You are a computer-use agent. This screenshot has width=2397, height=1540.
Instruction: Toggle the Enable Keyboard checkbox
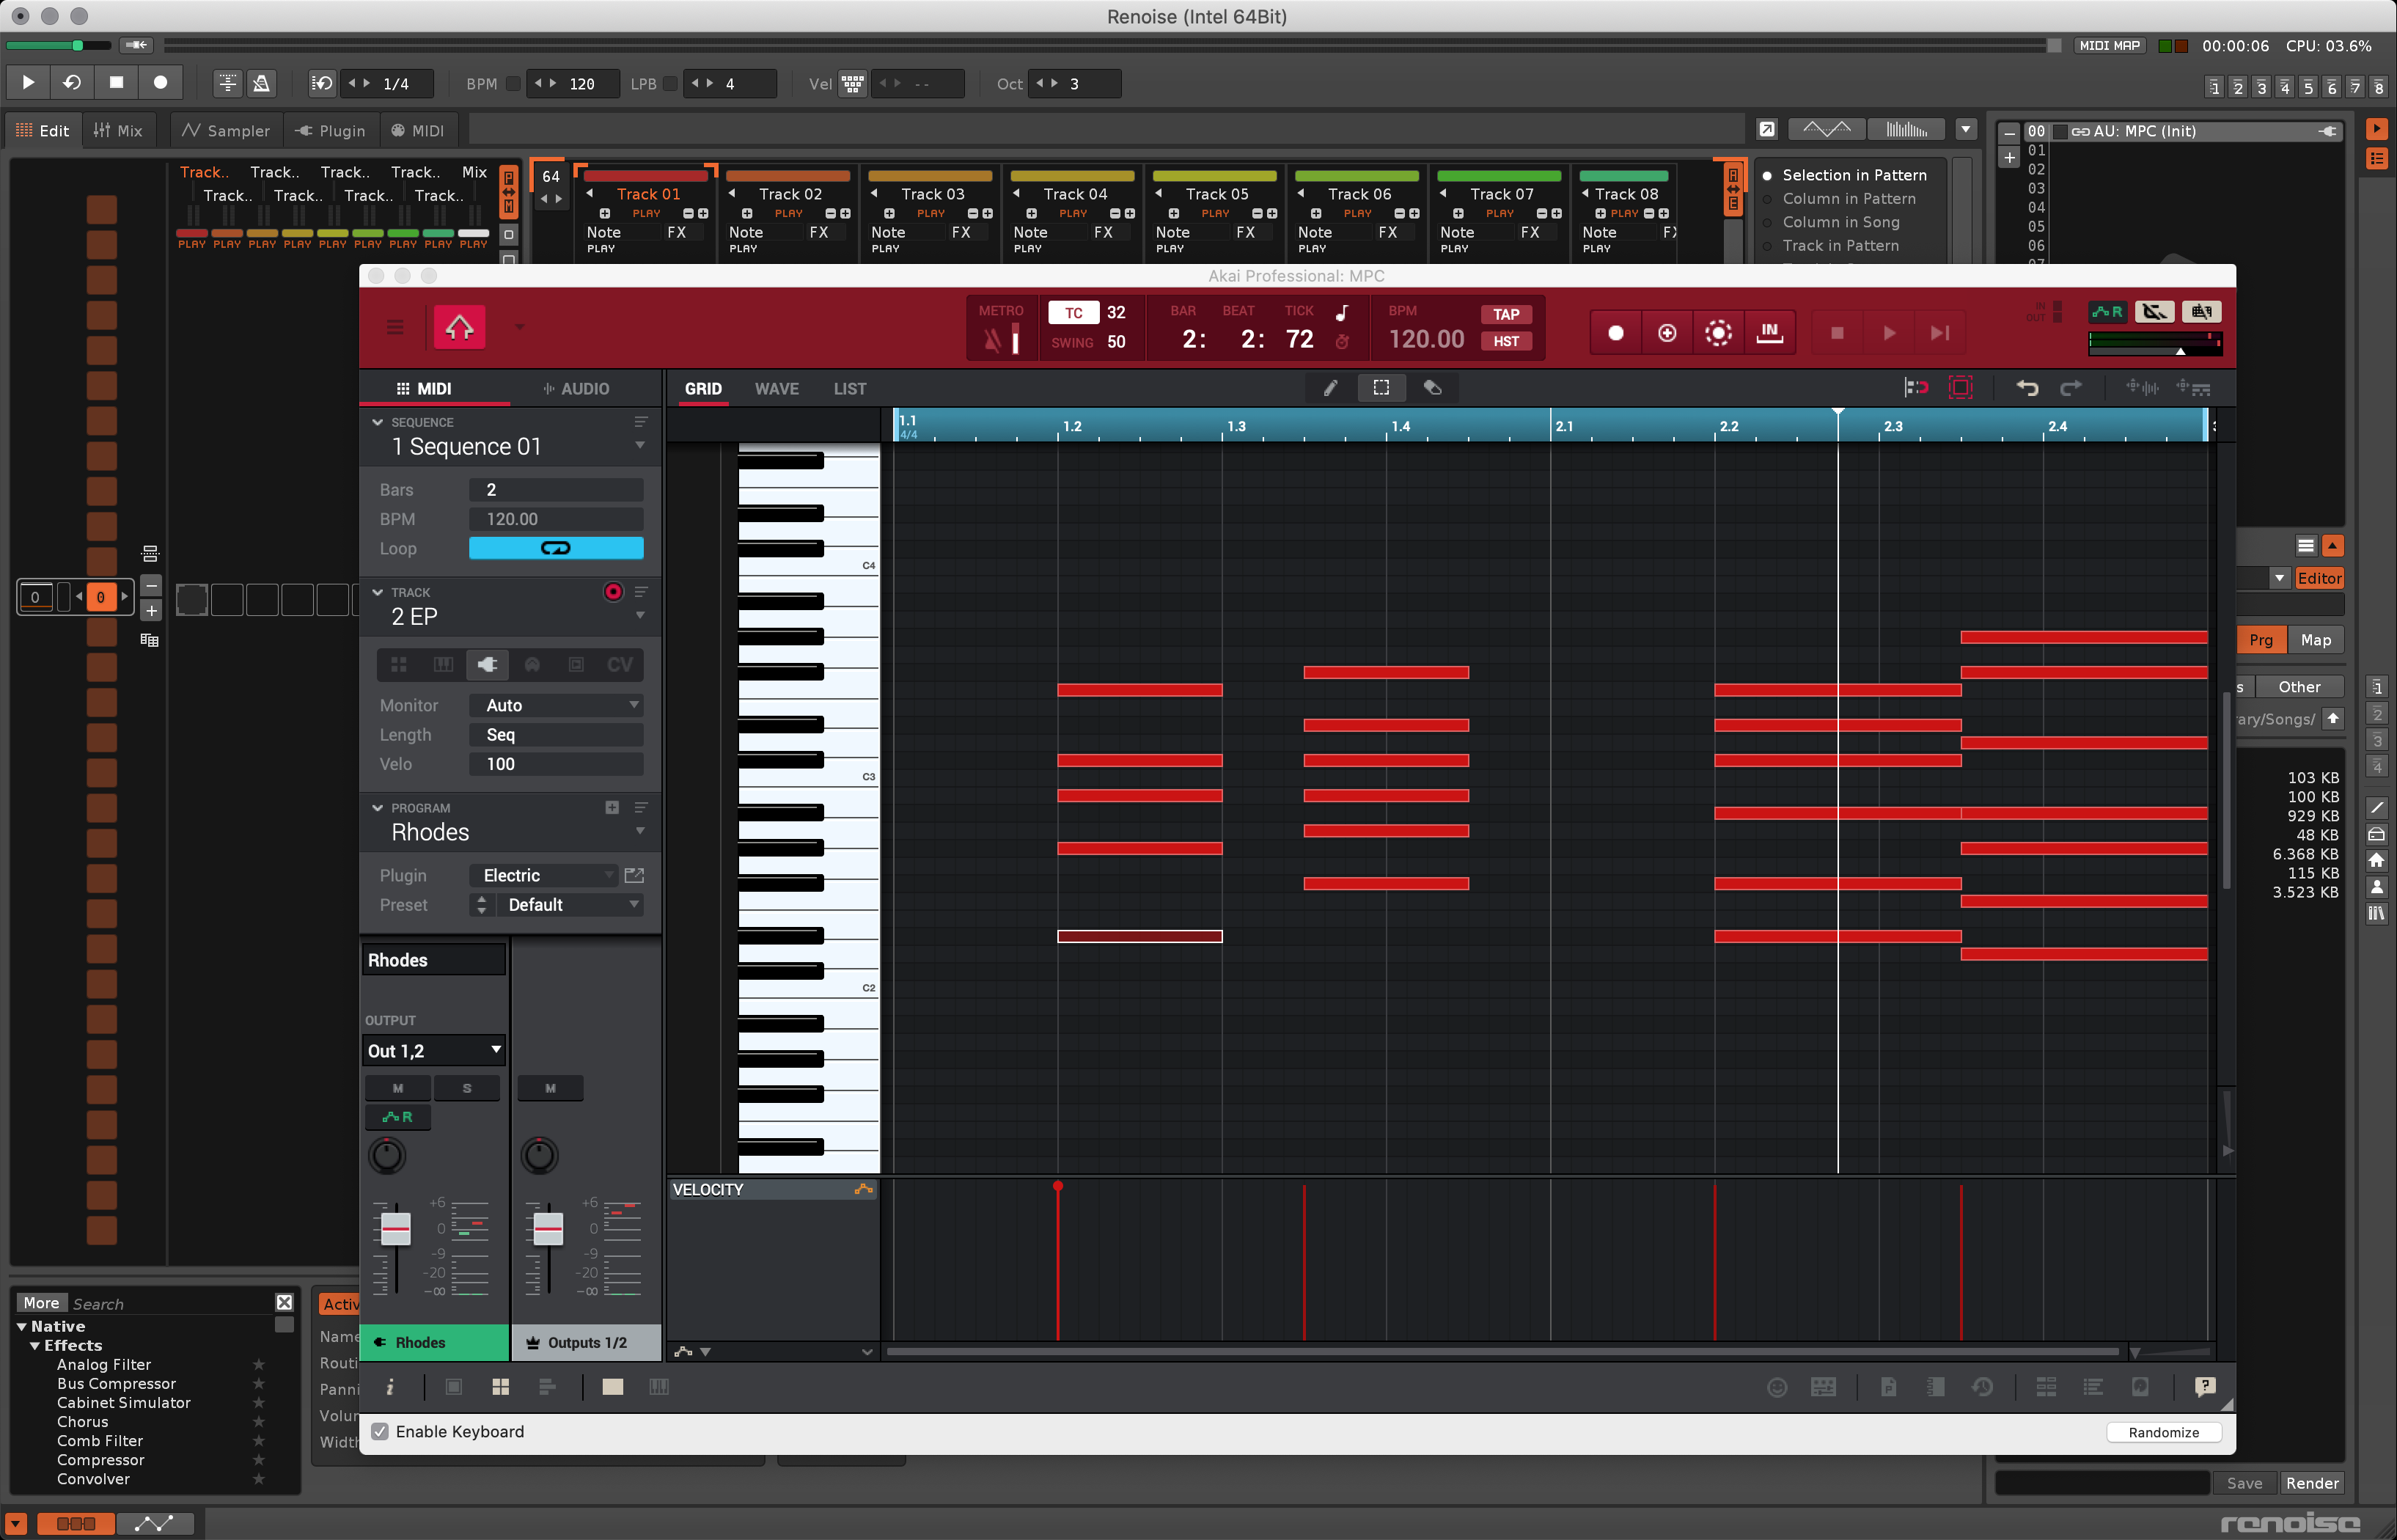coord(380,1431)
